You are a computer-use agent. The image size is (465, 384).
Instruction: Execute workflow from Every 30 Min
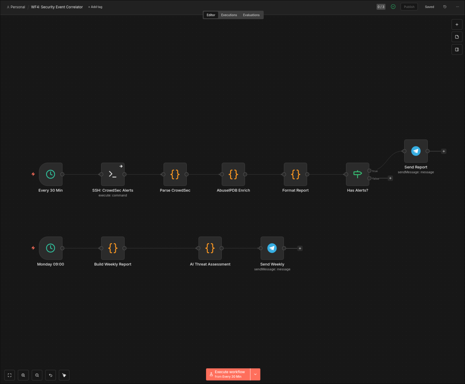pos(228,374)
